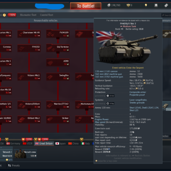This screenshot has height=171, width=171.
Task: Switch to Coastal fleet tab
Action: [47, 15]
